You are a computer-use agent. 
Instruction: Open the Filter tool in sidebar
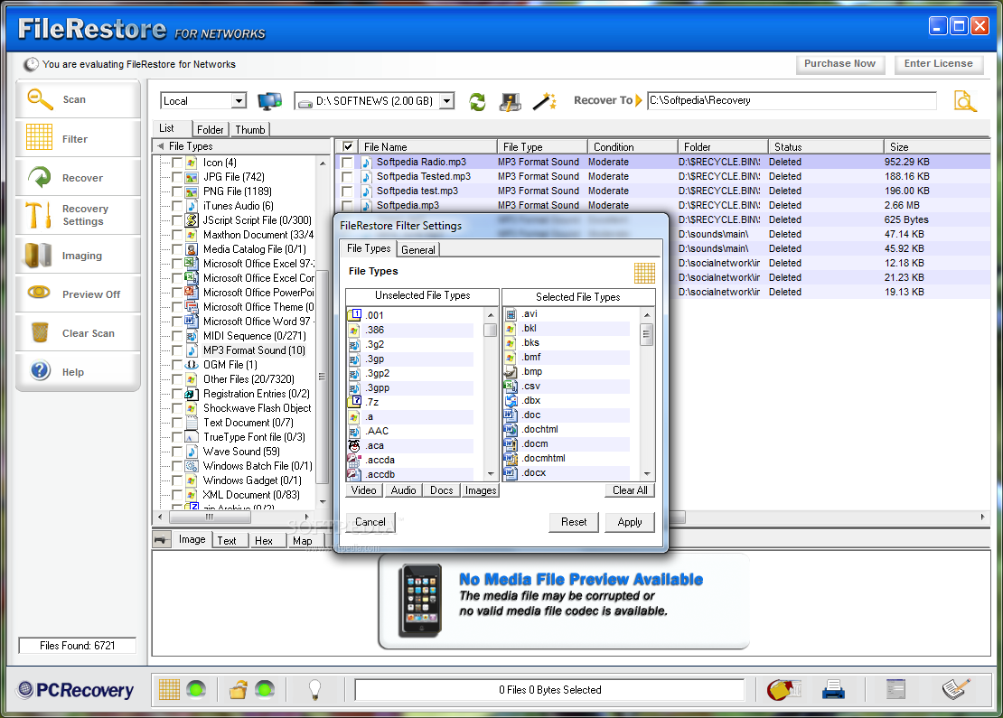[x=78, y=138]
